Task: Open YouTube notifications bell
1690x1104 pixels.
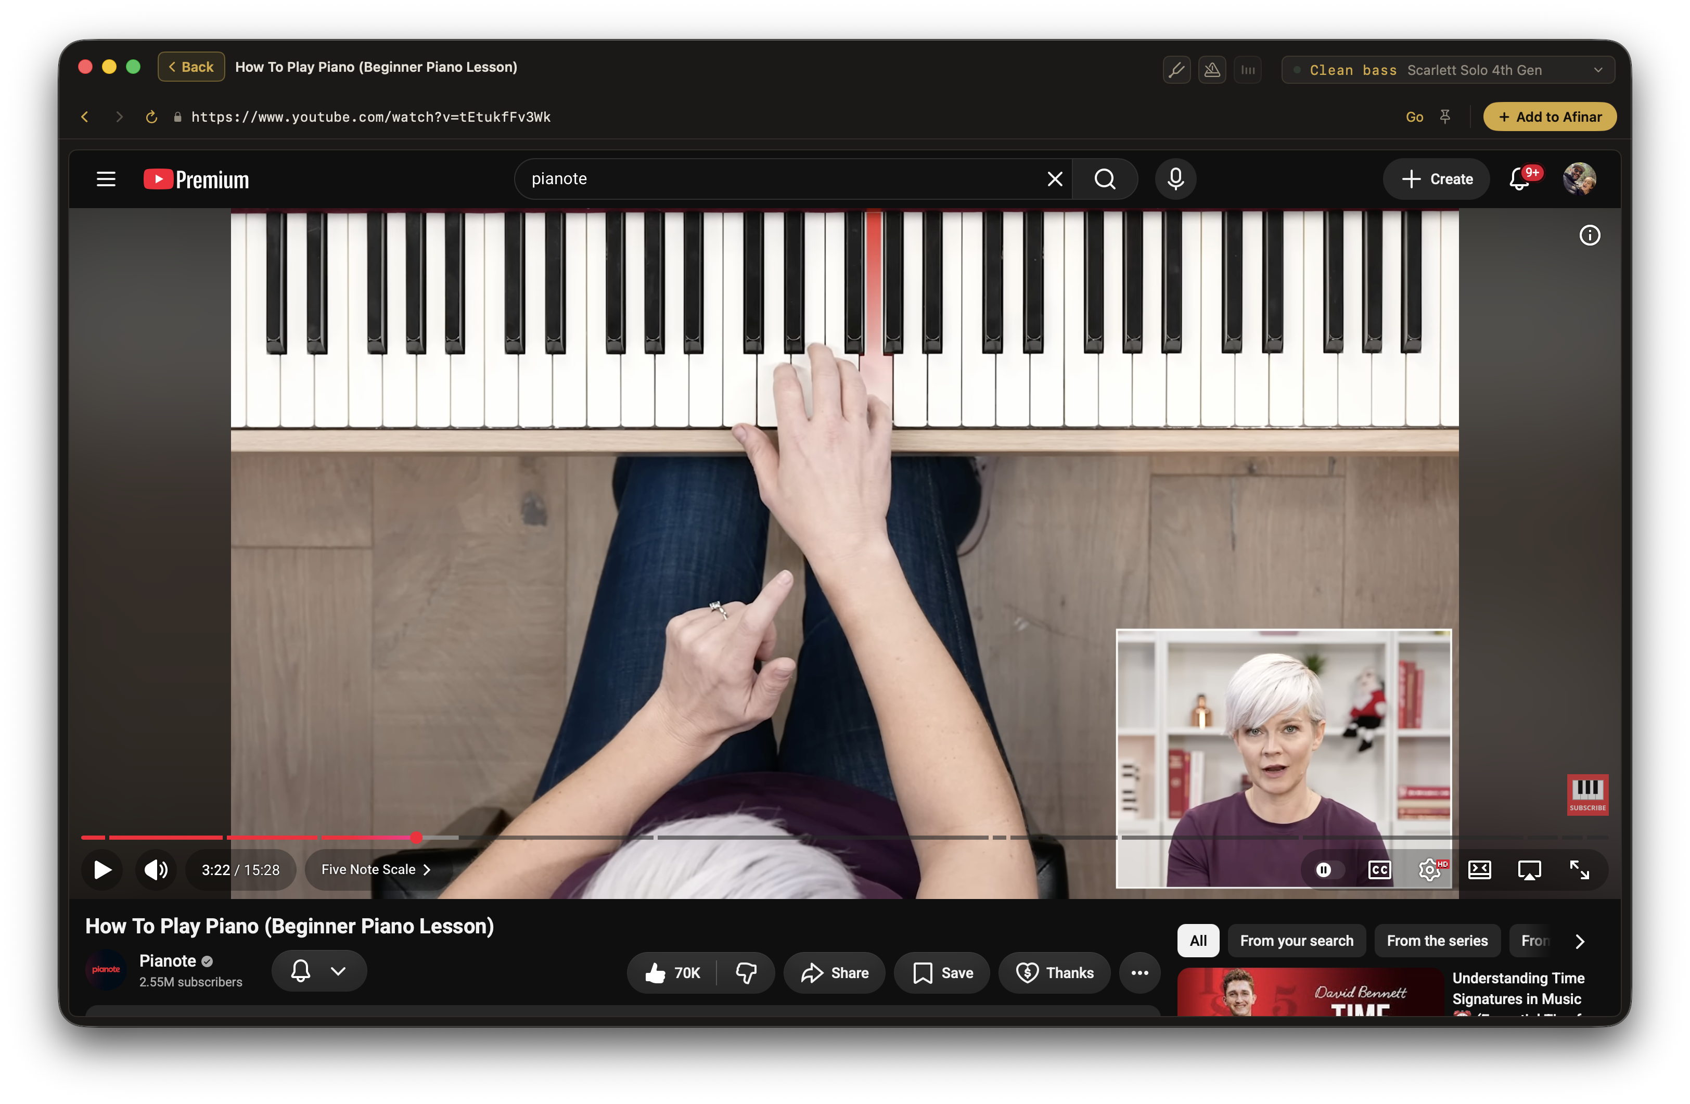Action: 1519,179
